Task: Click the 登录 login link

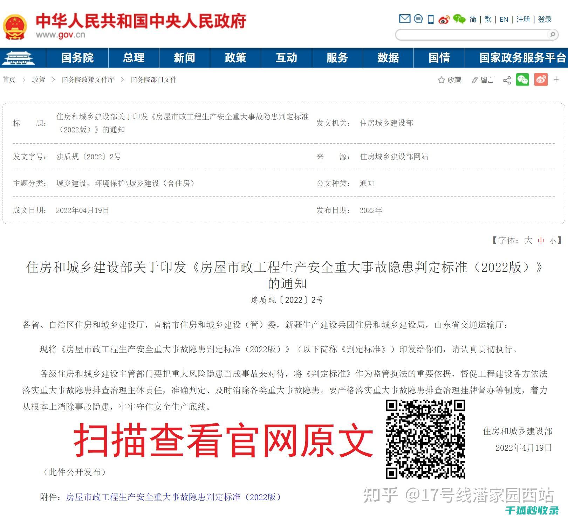Action: (x=545, y=19)
